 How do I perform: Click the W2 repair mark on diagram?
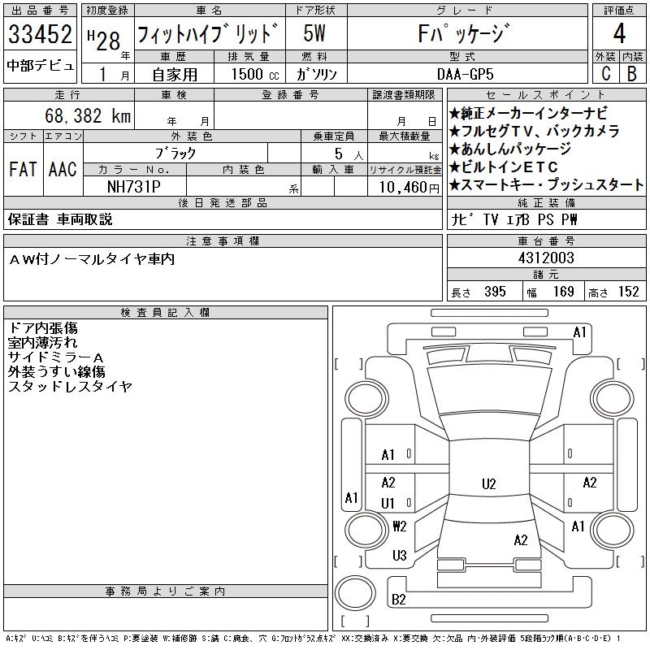(x=399, y=526)
